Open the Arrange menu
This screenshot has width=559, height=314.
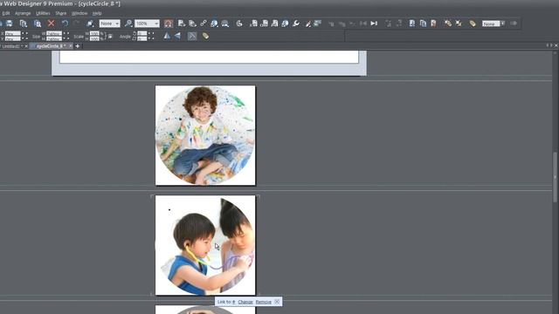pos(23,13)
